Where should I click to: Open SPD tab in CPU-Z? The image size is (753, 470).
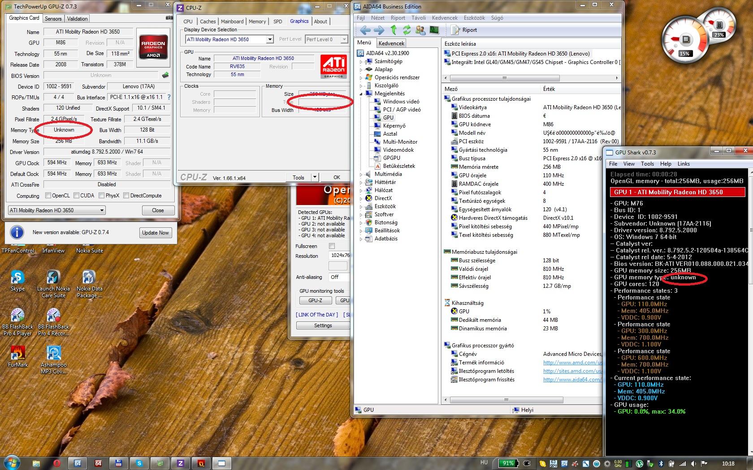[x=278, y=21]
